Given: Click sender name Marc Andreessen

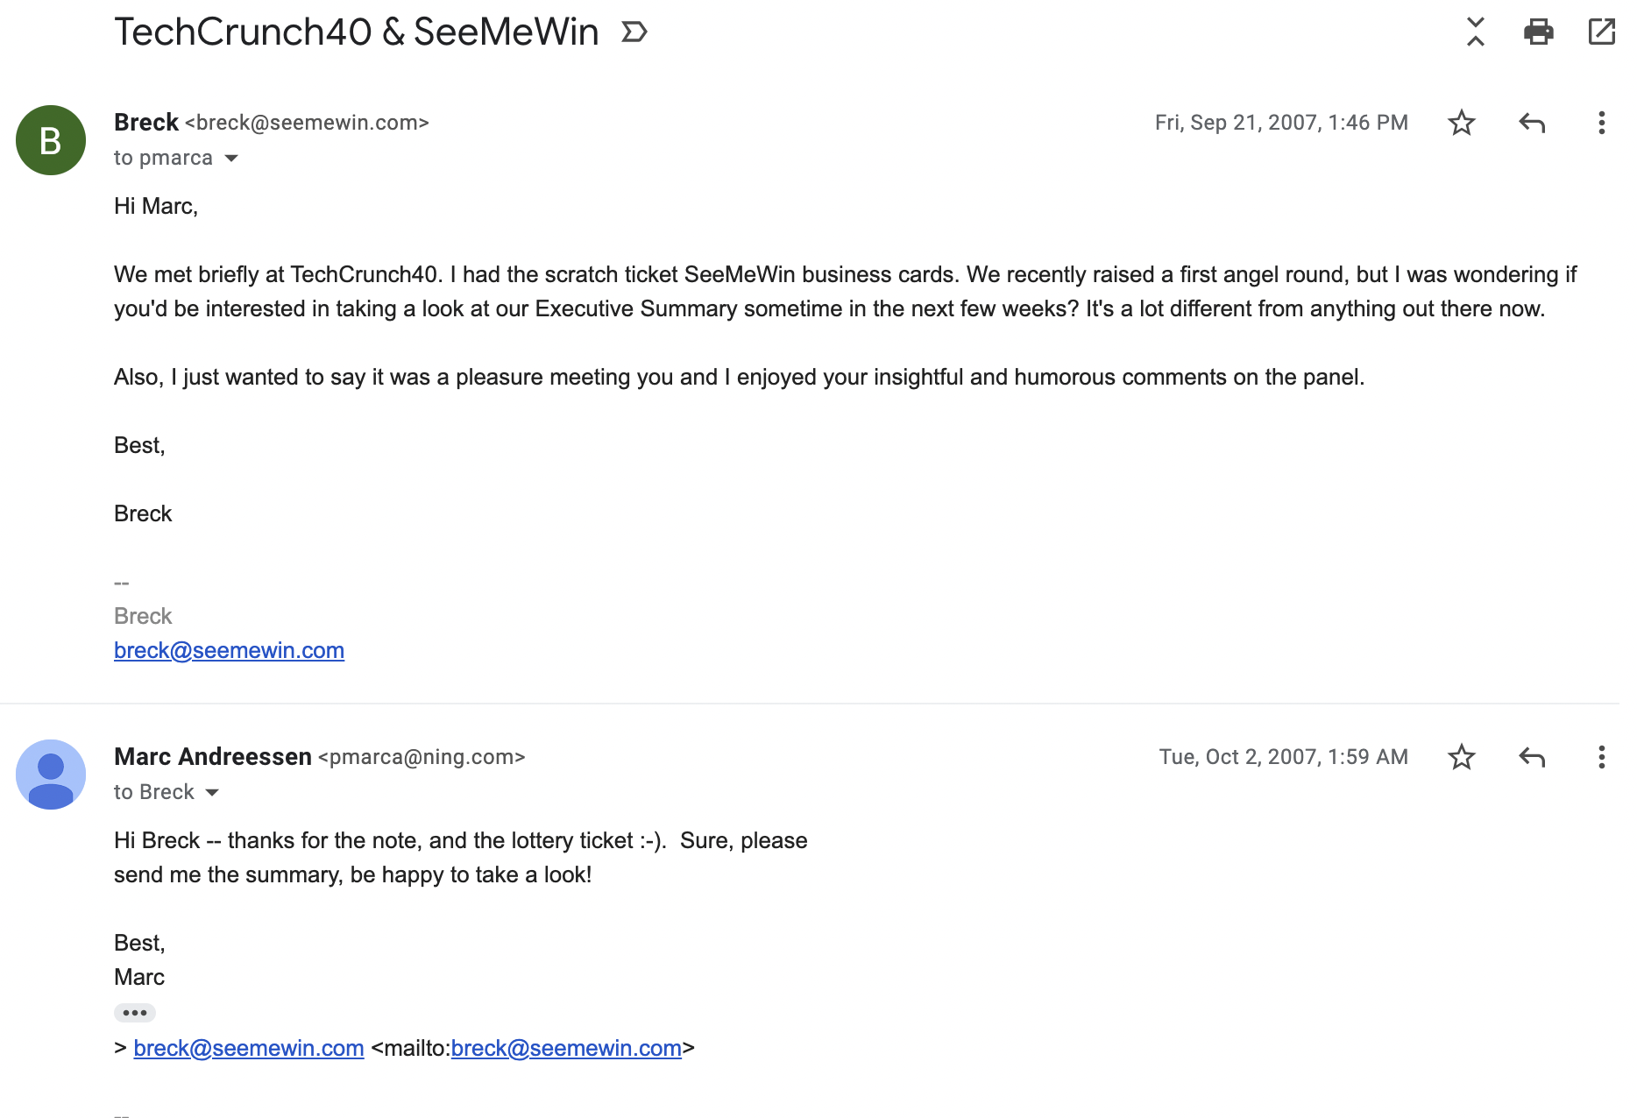Looking at the screenshot, I should [x=213, y=757].
